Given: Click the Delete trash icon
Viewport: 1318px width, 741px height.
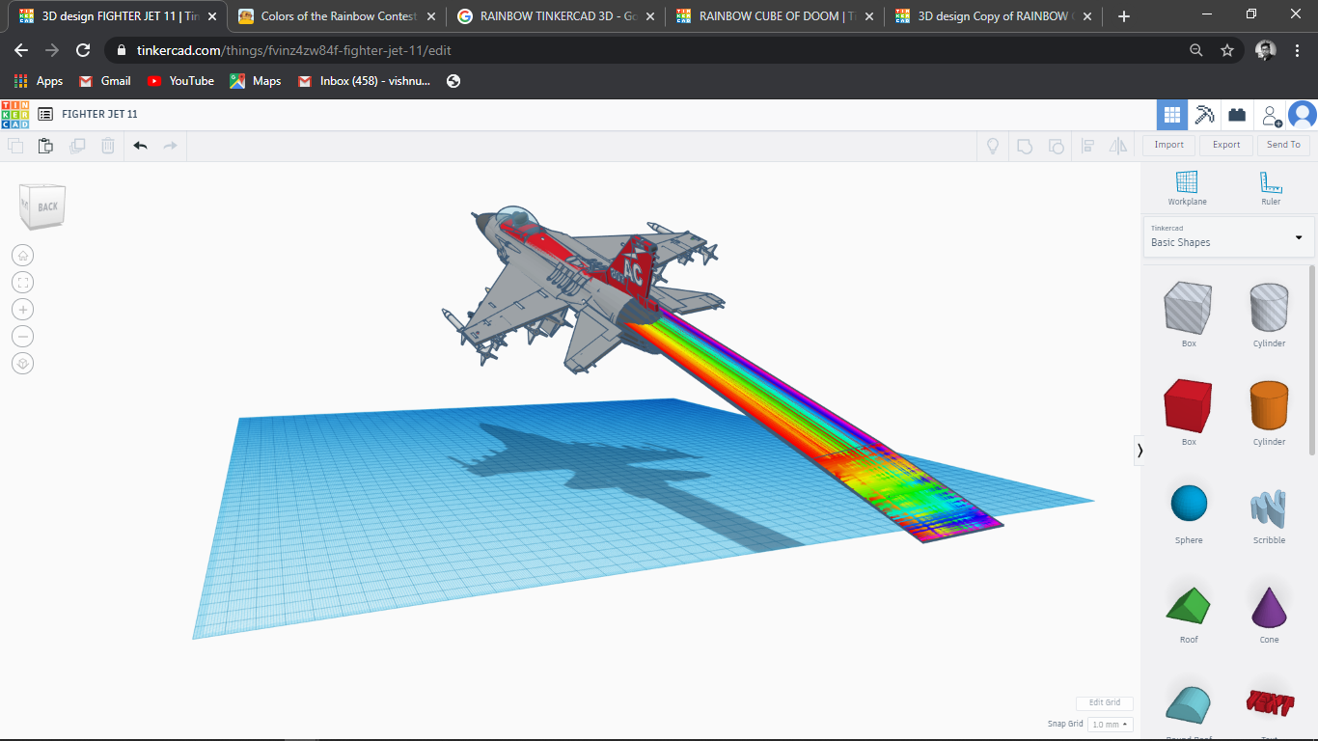Looking at the screenshot, I should 108,146.
